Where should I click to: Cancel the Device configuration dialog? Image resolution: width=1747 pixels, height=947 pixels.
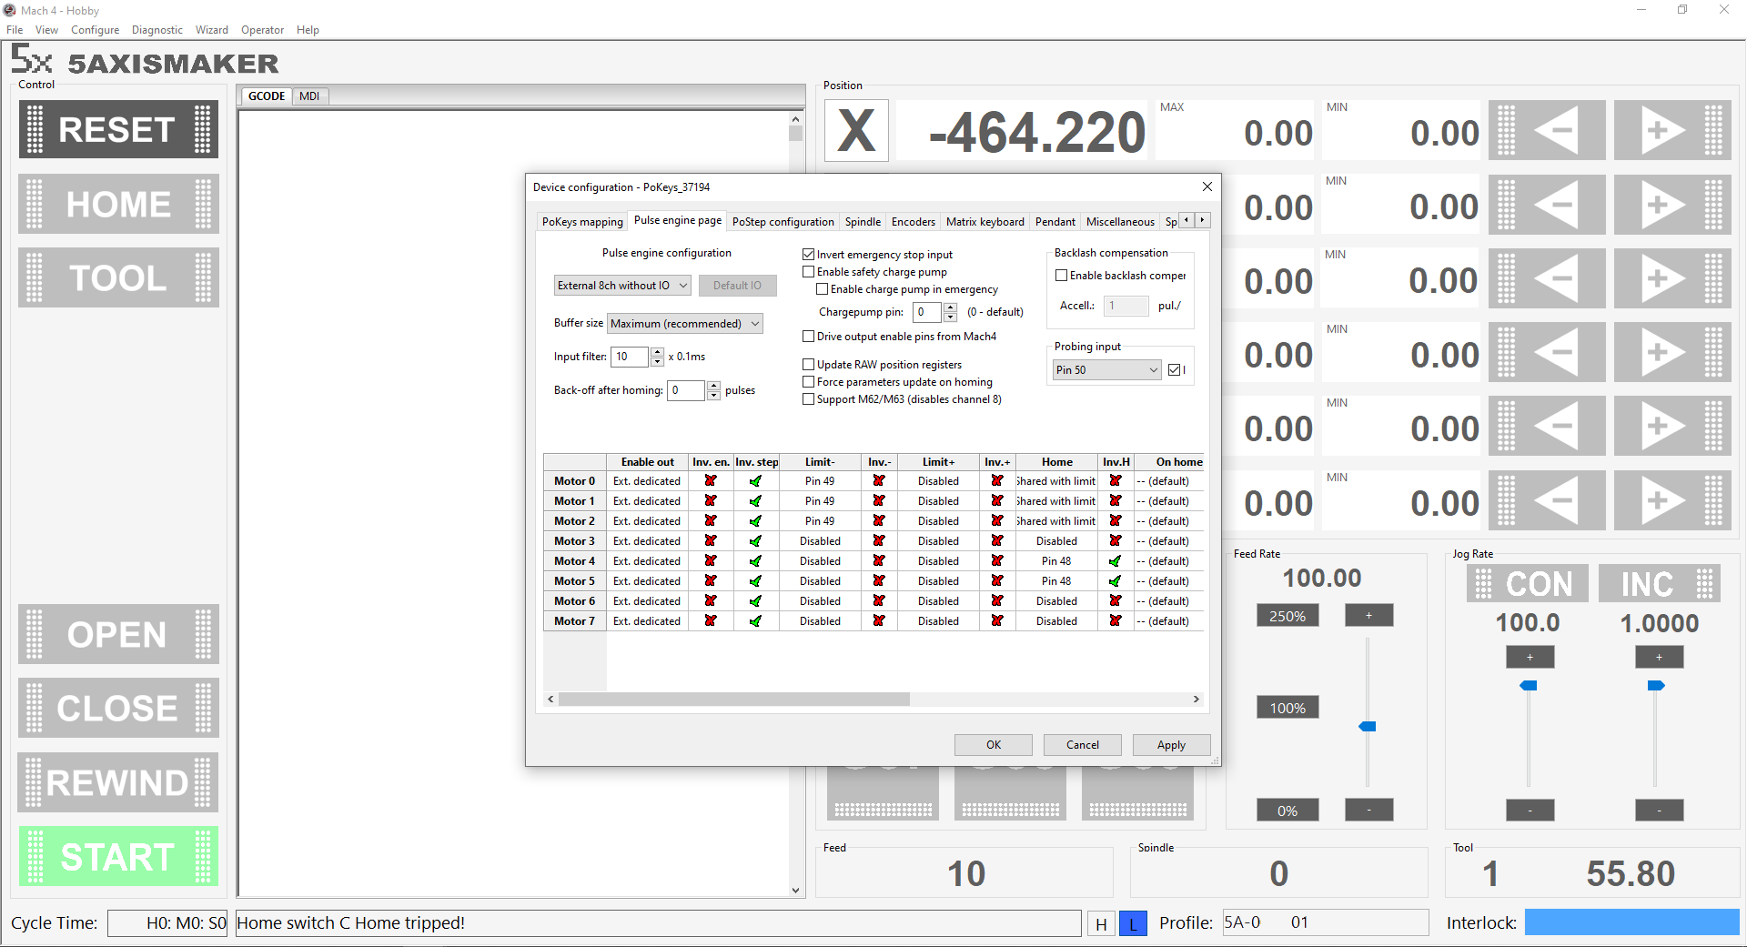tap(1082, 745)
